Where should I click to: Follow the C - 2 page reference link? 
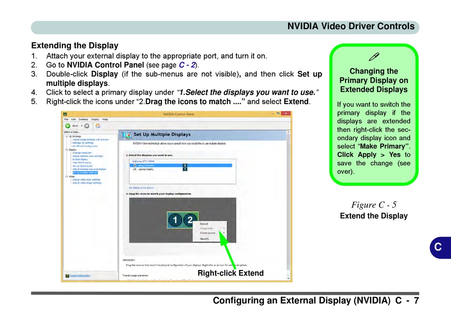(187, 65)
